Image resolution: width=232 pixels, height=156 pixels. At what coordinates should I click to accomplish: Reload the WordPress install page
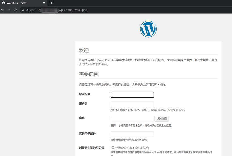click(x=15, y=10)
